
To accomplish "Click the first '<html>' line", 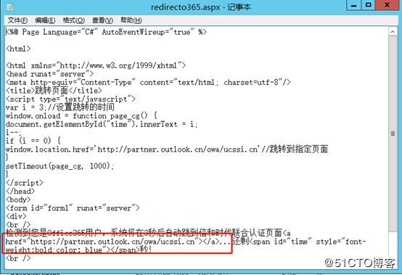I will pos(18,49).
